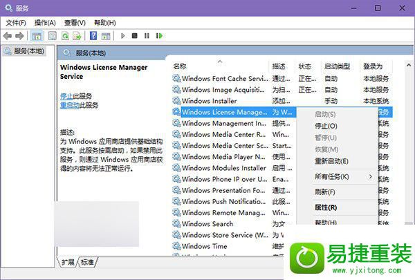The height and width of the screenshot is (280, 415).
Task: Select the Windows Search row
Action: (x=234, y=223)
